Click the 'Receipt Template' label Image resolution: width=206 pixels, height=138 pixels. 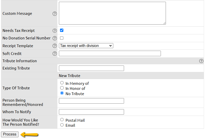18,46
